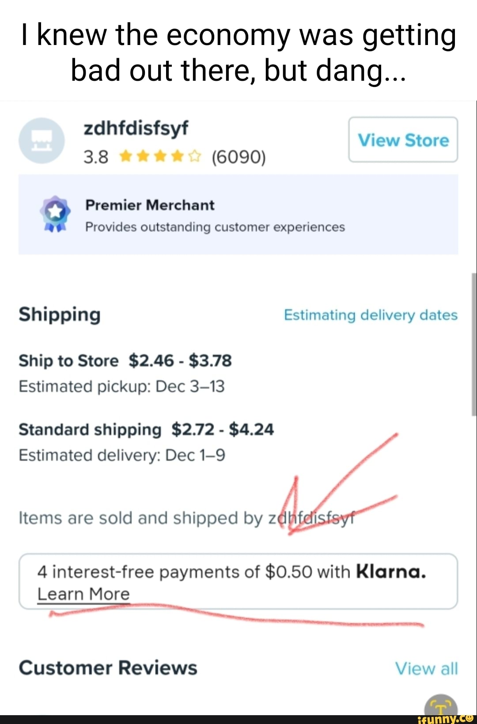Image resolution: width=477 pixels, height=724 pixels.
Task: Click the Premier Merchant badge icon
Action: pos(55,214)
